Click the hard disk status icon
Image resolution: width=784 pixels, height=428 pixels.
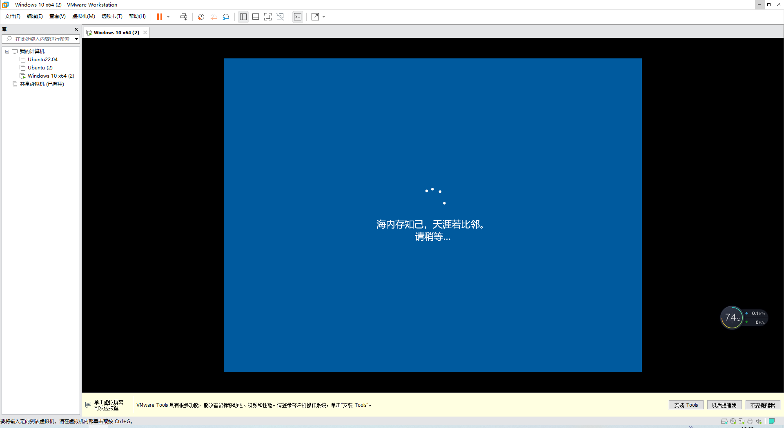tap(724, 421)
